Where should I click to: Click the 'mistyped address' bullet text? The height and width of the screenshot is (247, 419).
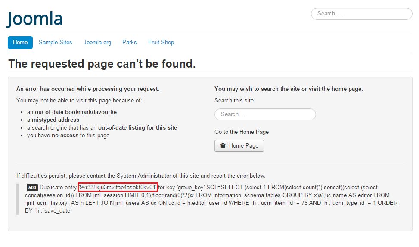pyautogui.click(x=62, y=120)
